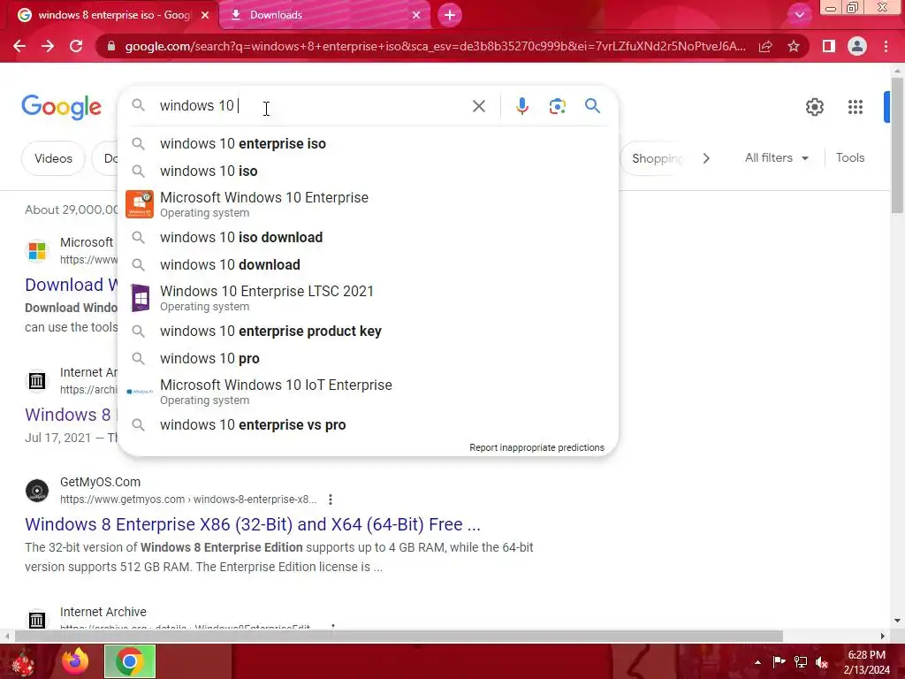This screenshot has width=905, height=679.
Task: Open the network tray icon
Action: coord(801,662)
